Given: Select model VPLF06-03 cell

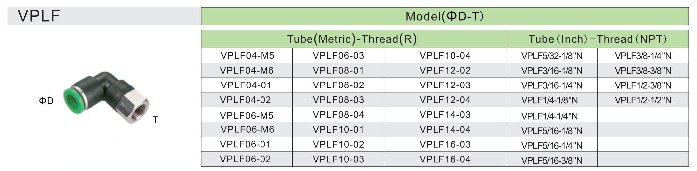Looking at the screenshot, I should pos(338,56).
